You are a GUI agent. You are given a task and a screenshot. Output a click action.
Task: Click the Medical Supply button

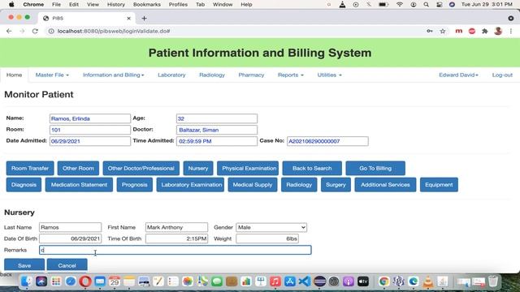(253, 185)
